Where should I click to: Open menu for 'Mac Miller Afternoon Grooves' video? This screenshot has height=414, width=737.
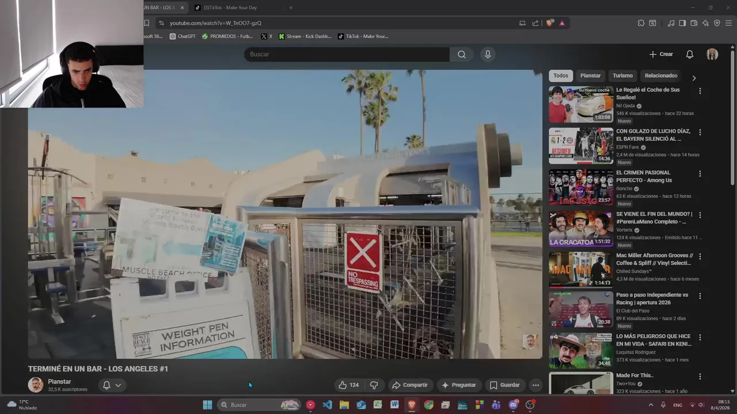coord(700,256)
